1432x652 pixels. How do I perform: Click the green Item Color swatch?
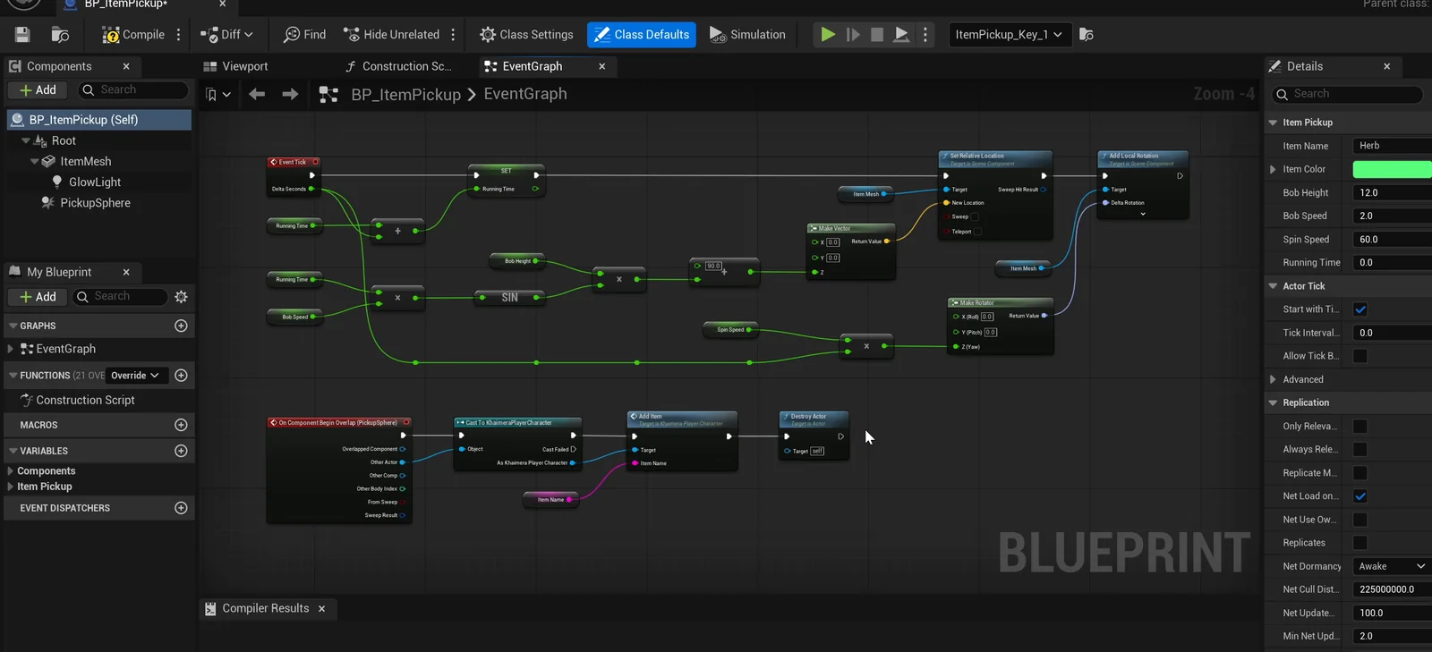[x=1392, y=169]
